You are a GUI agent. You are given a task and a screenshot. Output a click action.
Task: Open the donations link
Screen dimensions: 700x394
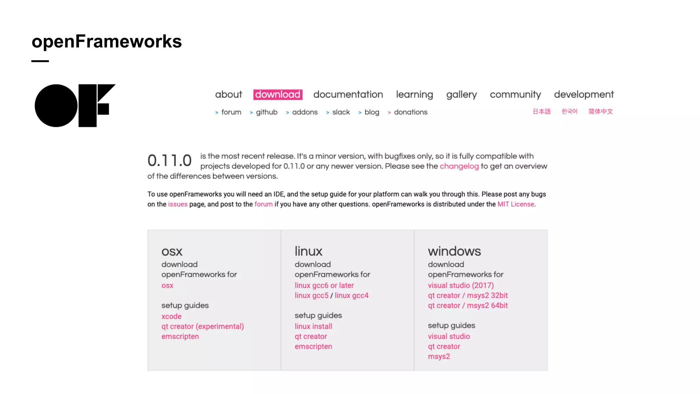(410, 112)
